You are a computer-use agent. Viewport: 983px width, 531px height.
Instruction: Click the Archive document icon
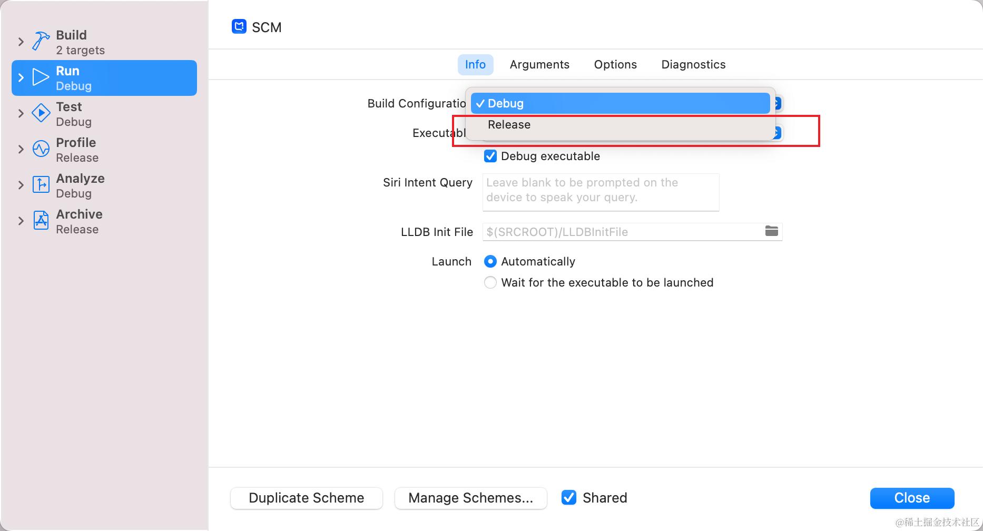(41, 221)
